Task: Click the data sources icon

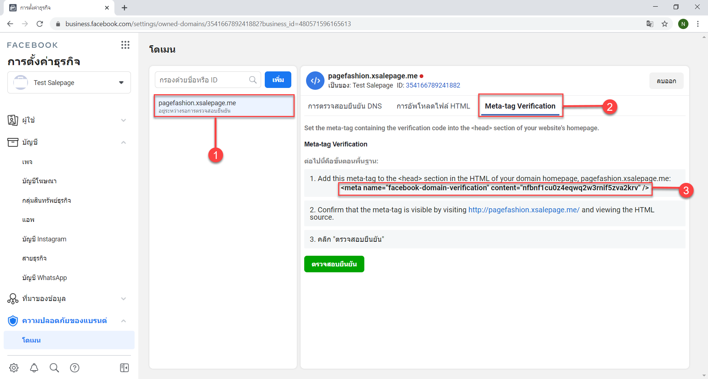Action: point(13,298)
